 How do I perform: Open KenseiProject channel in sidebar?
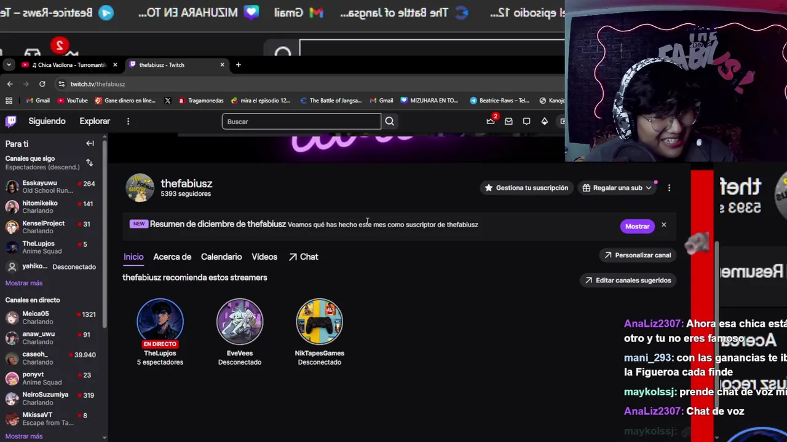50,227
